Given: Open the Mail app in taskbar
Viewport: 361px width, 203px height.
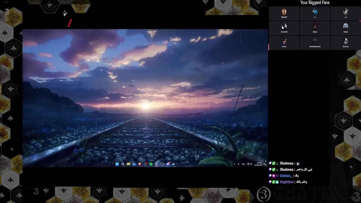Looking at the screenshot, I should 134,164.
